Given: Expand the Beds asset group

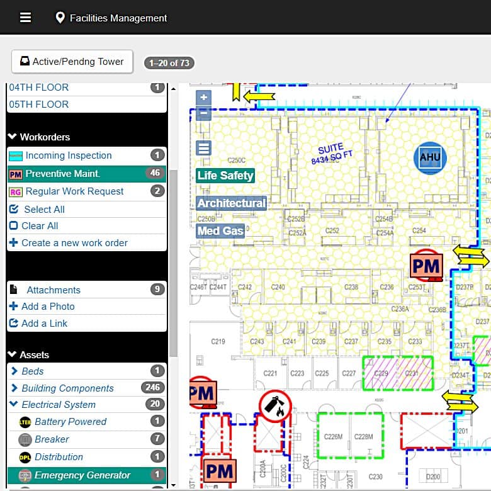Looking at the screenshot, I should click(87, 371).
